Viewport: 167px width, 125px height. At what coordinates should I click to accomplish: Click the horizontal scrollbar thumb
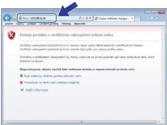[82, 122]
